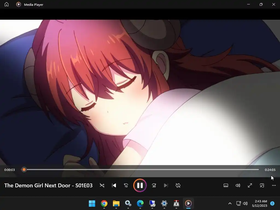
Task: Open the player volume control
Action: [x=238, y=186]
